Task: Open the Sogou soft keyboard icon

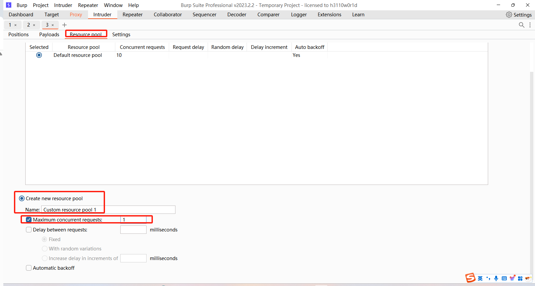Action: [504, 278]
